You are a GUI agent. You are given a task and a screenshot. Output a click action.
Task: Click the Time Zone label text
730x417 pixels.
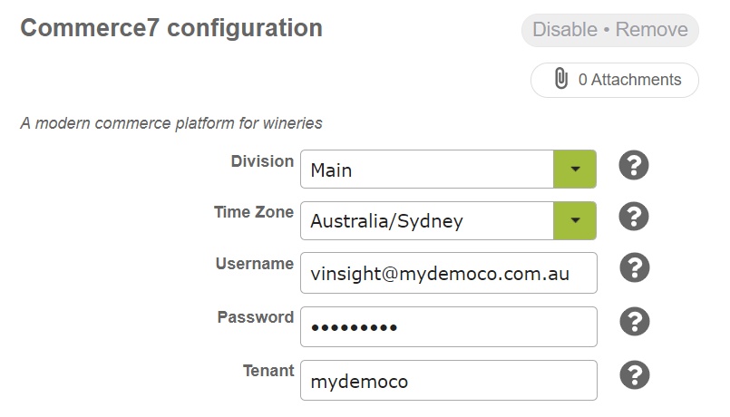pyautogui.click(x=254, y=212)
